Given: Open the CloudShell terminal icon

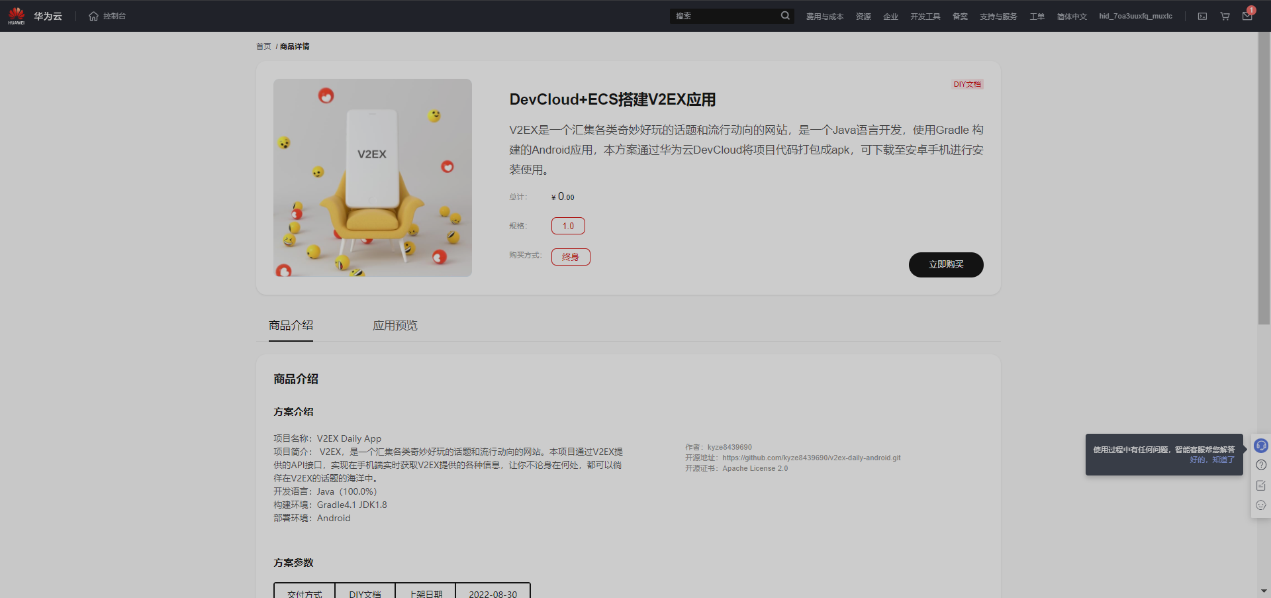Looking at the screenshot, I should (x=1202, y=16).
